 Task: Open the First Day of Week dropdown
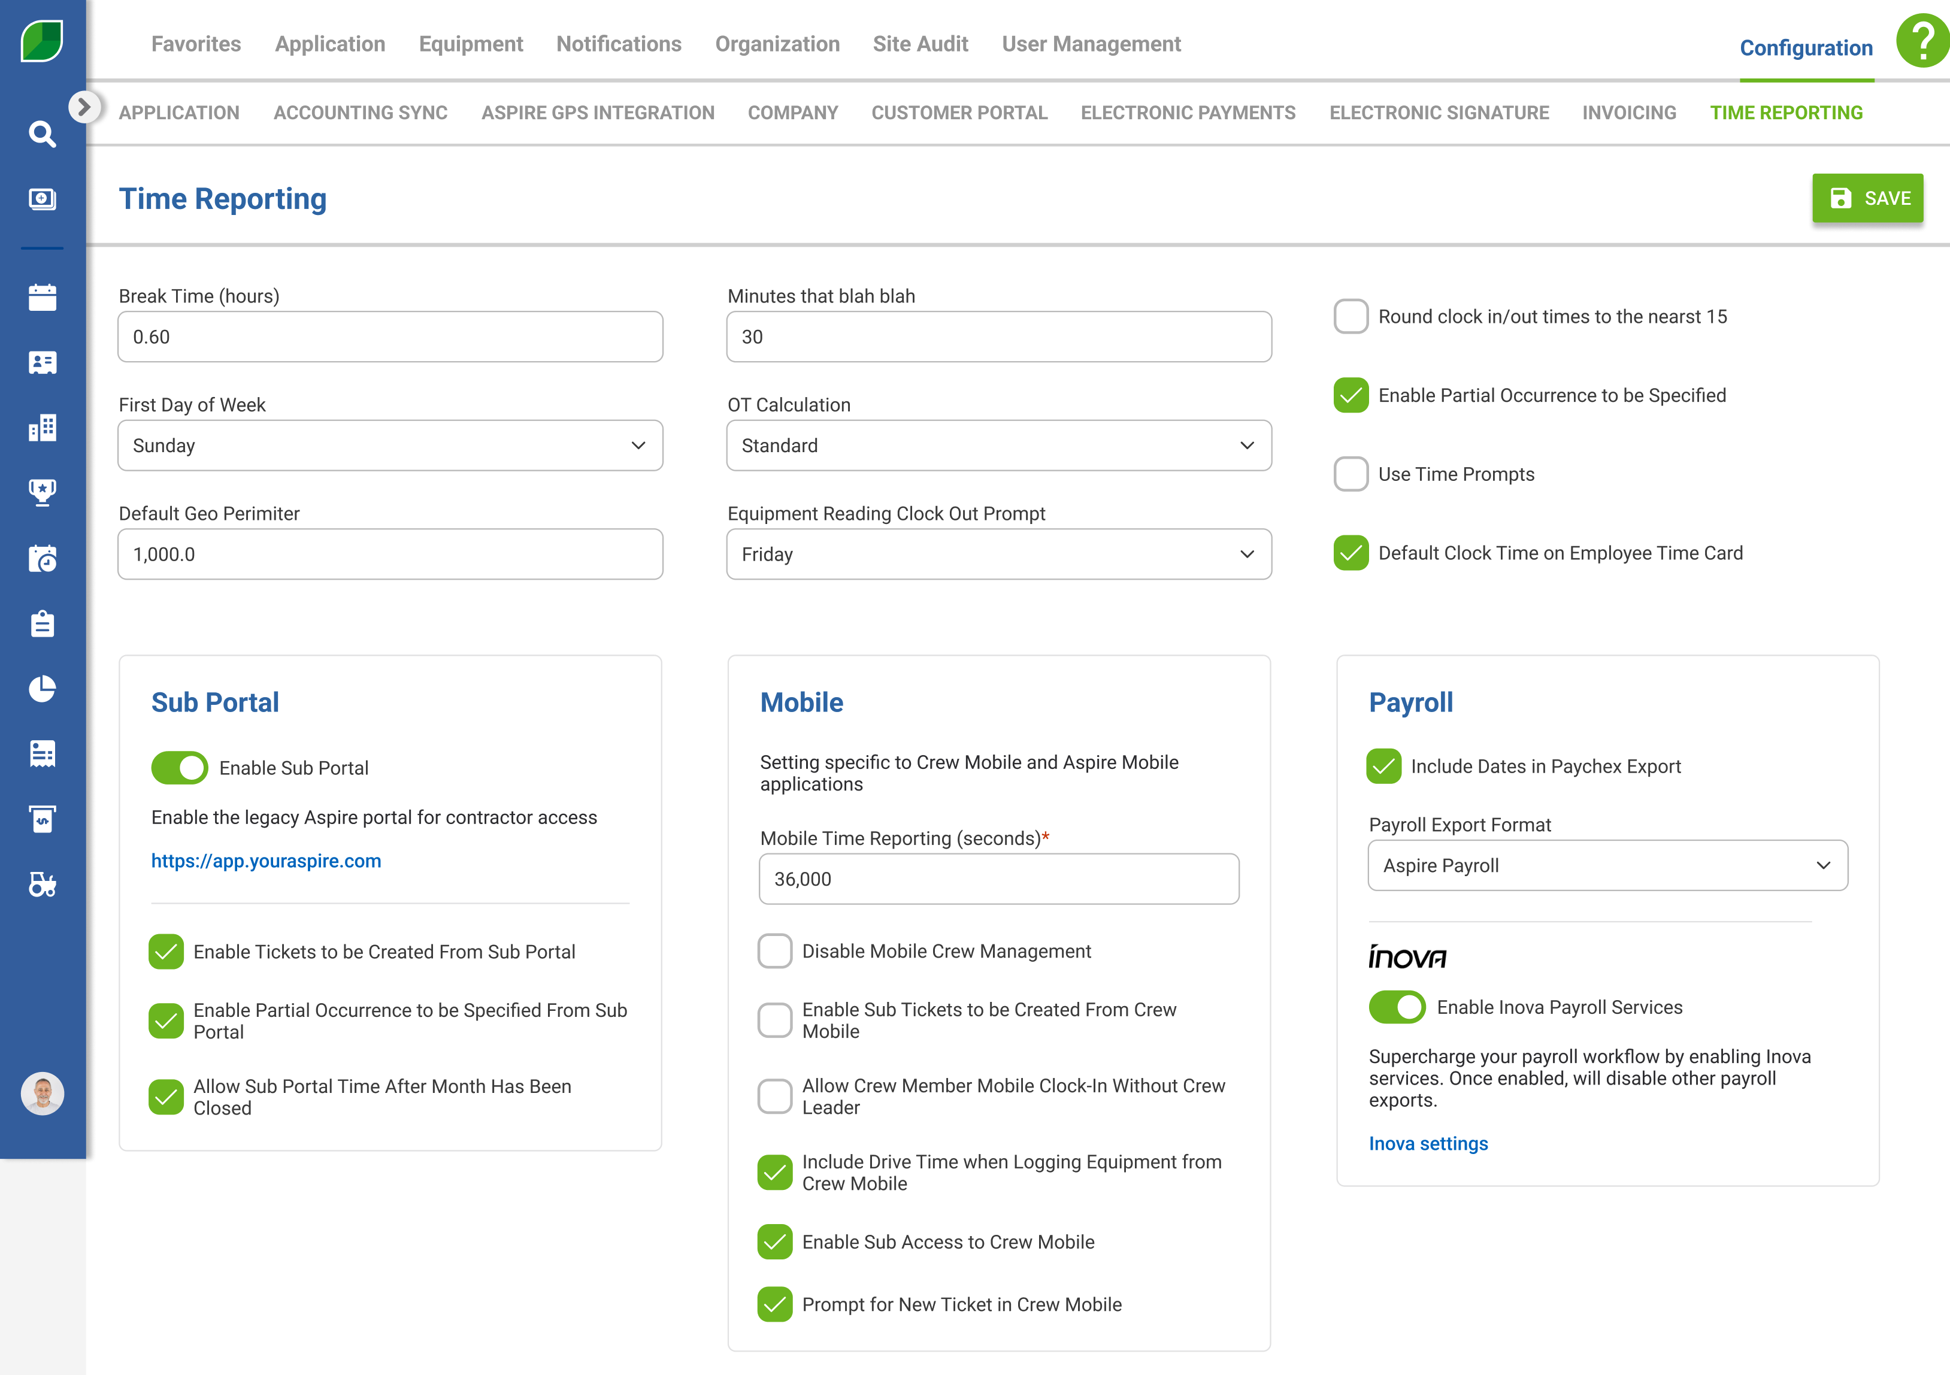point(390,446)
